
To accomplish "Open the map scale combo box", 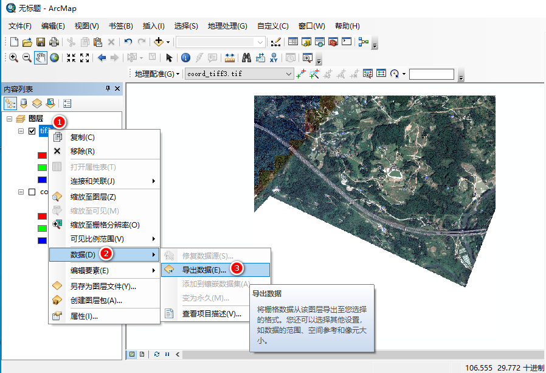I will [221, 42].
